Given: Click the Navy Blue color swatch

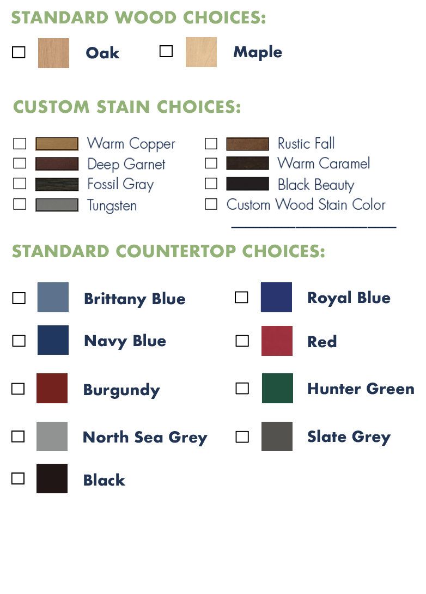Looking at the screenshot, I should pyautogui.click(x=53, y=340).
